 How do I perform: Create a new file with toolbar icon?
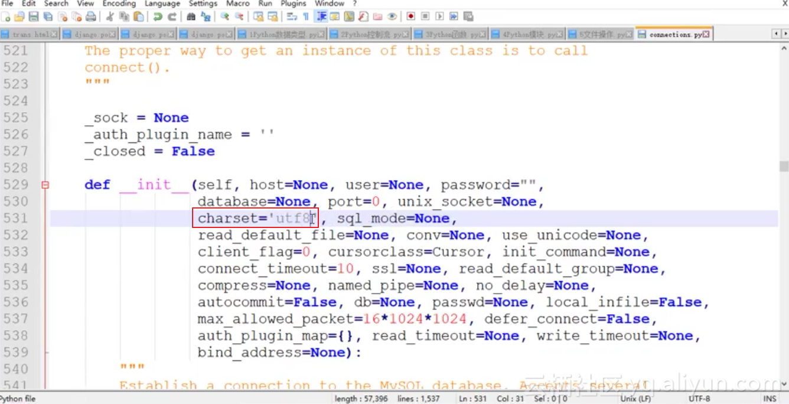(5, 17)
